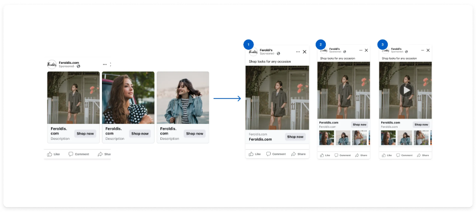The width and height of the screenshot is (476, 212).
Task: Click Shop now under the gray coat carousel card
Action: tap(85, 134)
